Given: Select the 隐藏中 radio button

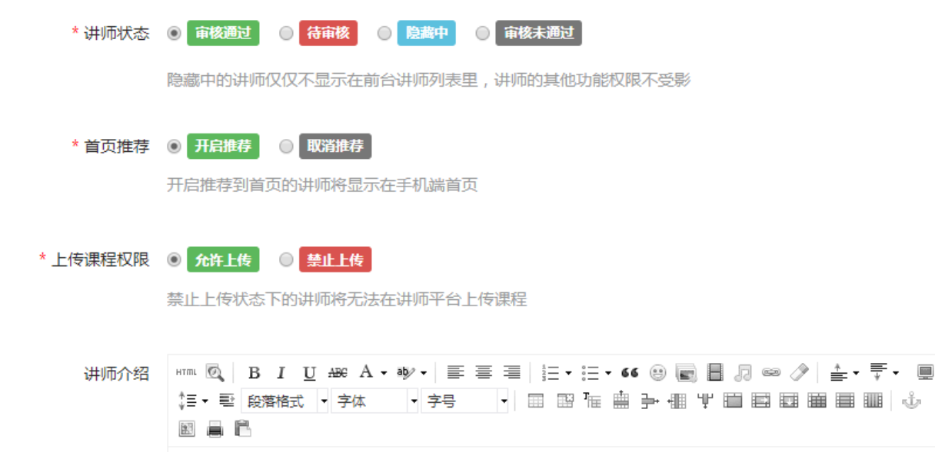Looking at the screenshot, I should point(384,33).
